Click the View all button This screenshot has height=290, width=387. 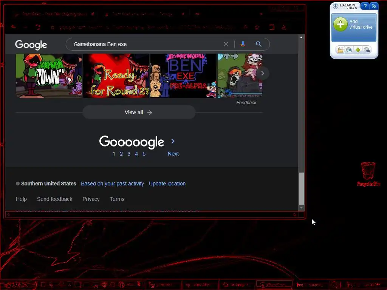coord(139,112)
